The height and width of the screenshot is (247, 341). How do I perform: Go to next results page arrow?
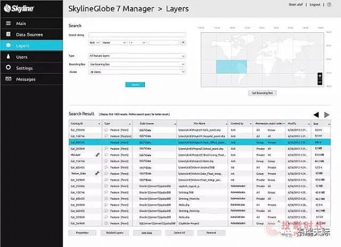click(x=327, y=114)
